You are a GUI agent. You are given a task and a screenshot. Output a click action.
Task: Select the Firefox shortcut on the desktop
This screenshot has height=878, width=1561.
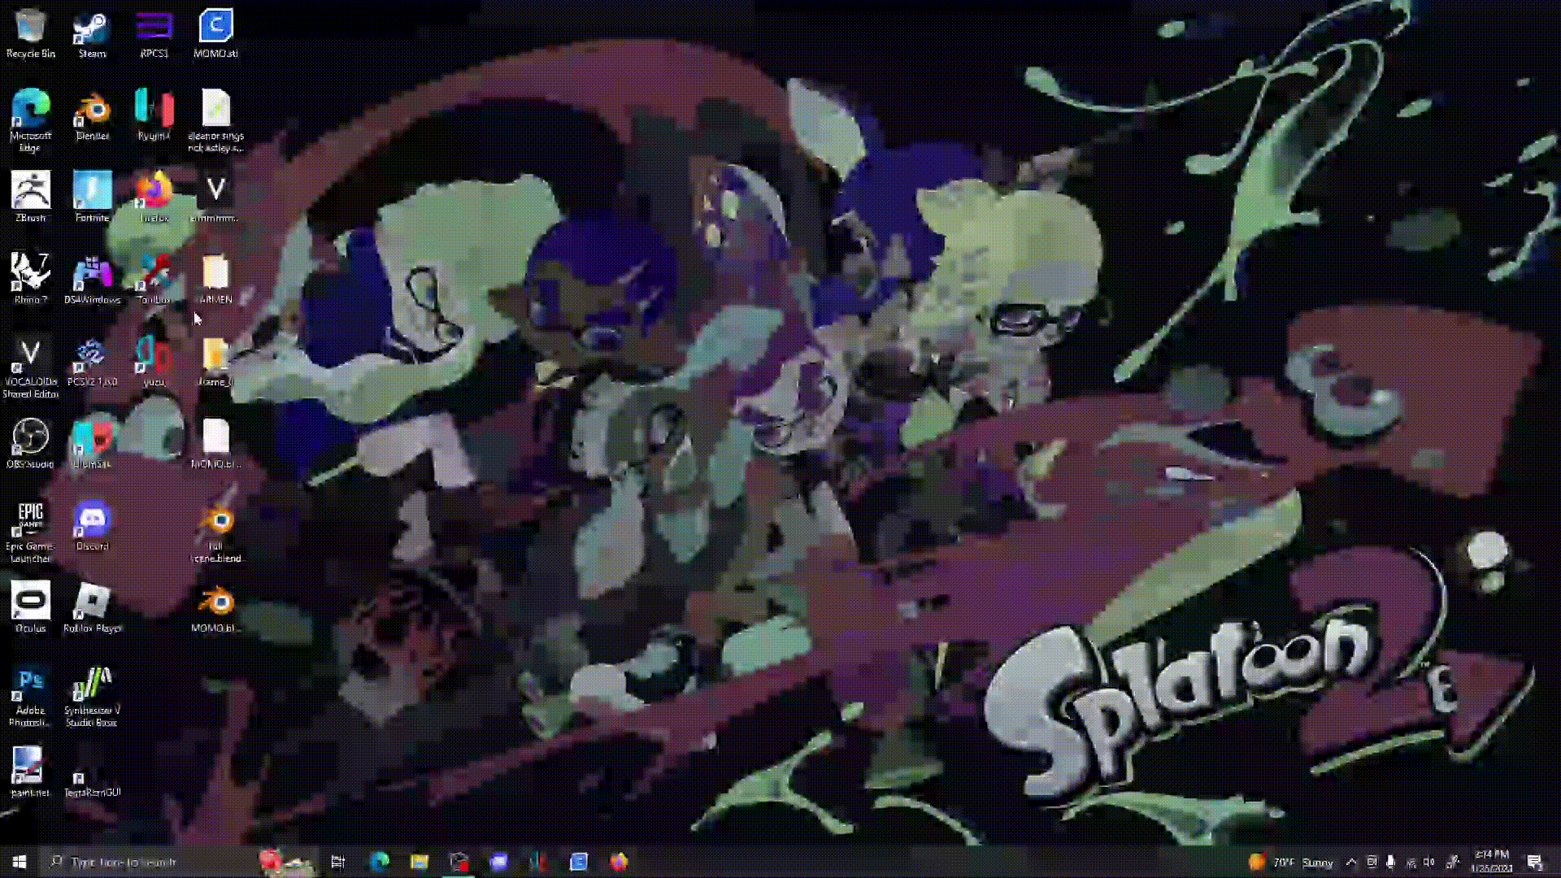(154, 198)
